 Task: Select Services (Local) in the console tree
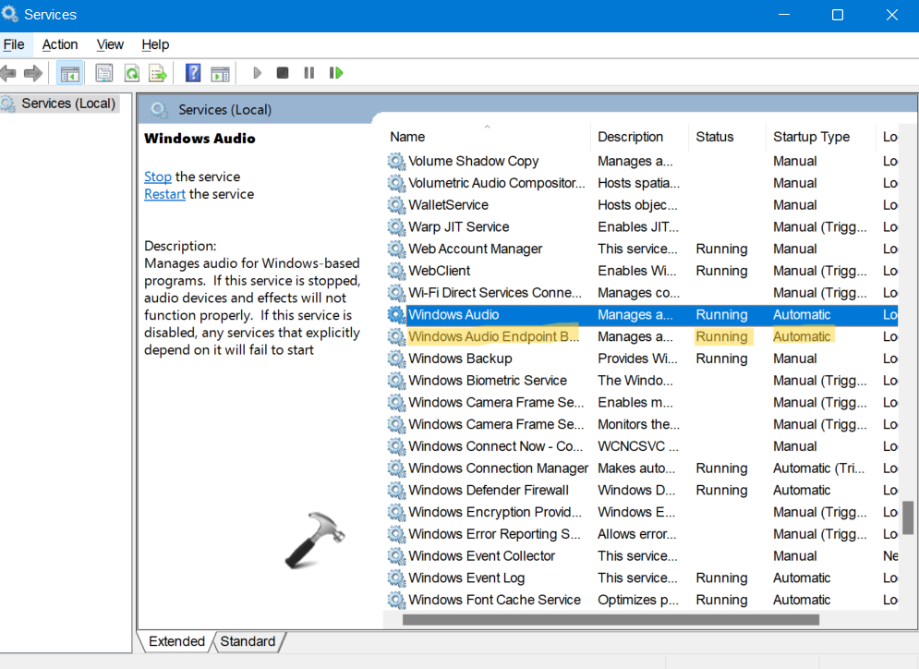pyautogui.click(x=67, y=103)
